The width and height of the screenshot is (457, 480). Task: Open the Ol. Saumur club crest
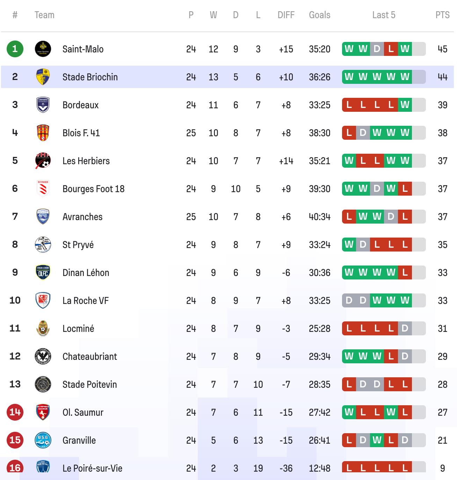click(43, 412)
